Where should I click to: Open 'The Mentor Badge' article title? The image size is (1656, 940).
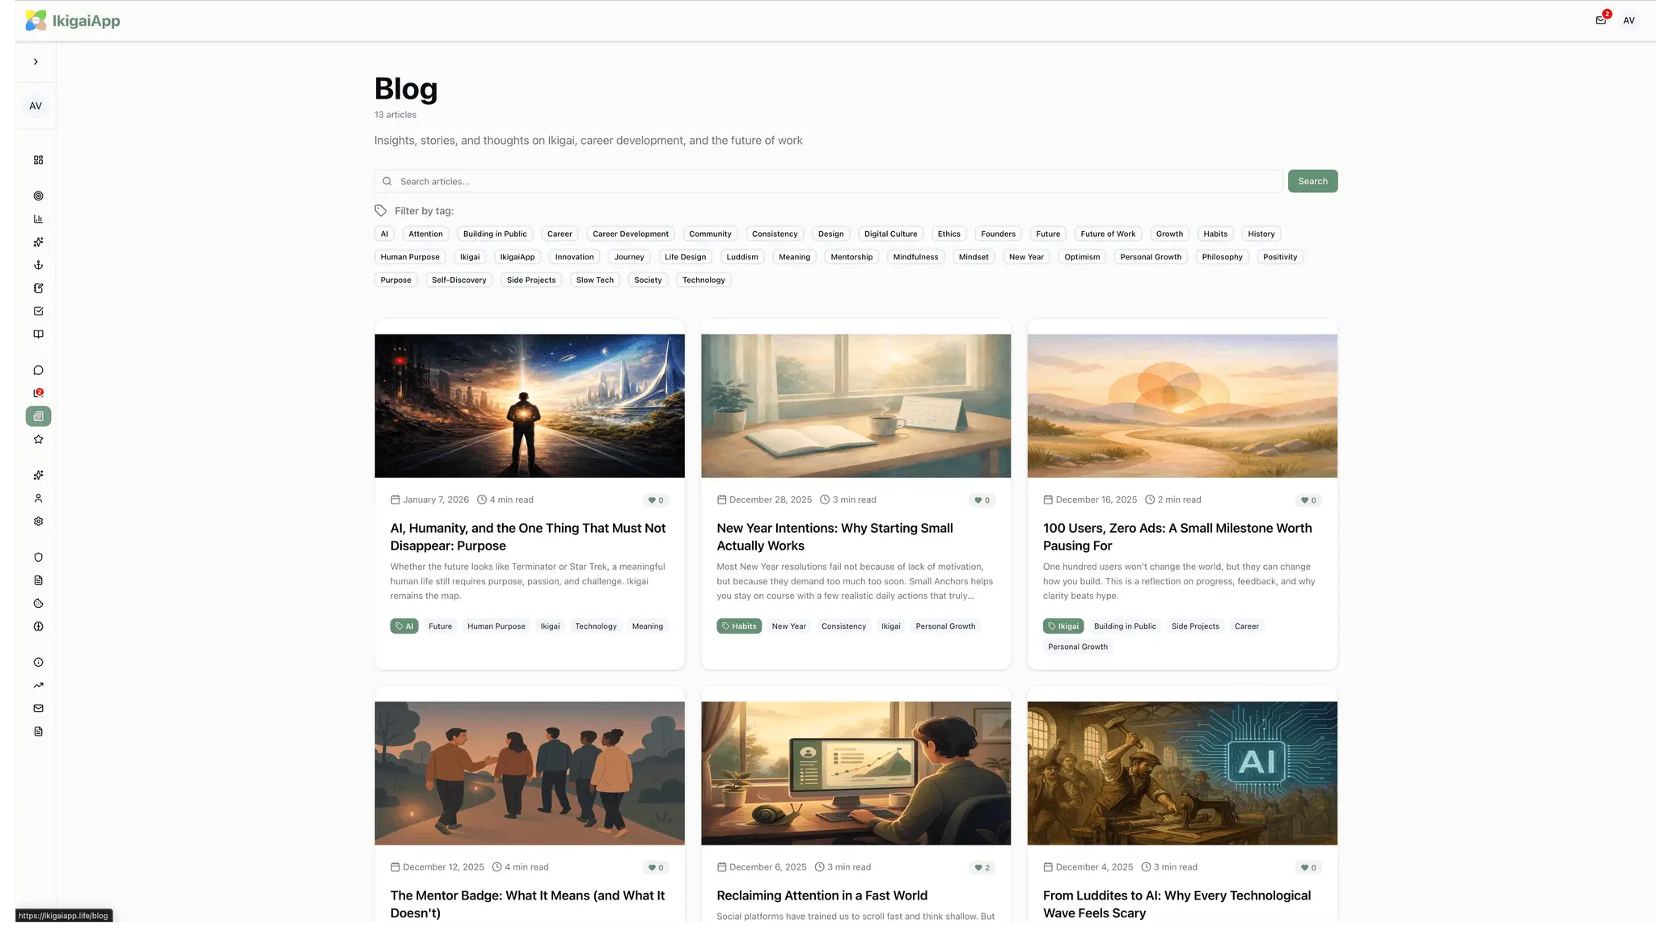coord(527,904)
